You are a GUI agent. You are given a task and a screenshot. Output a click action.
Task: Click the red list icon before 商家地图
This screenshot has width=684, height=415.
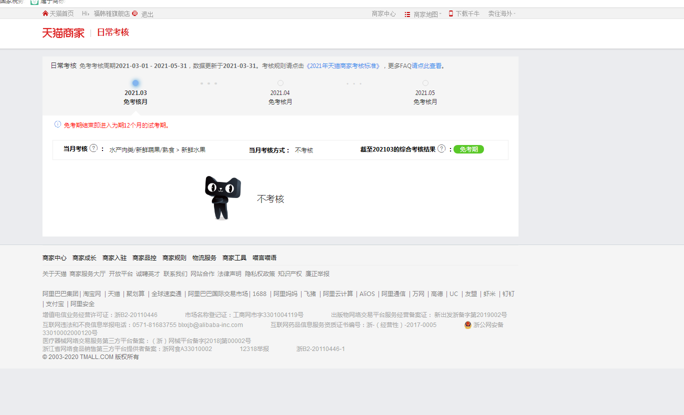407,14
